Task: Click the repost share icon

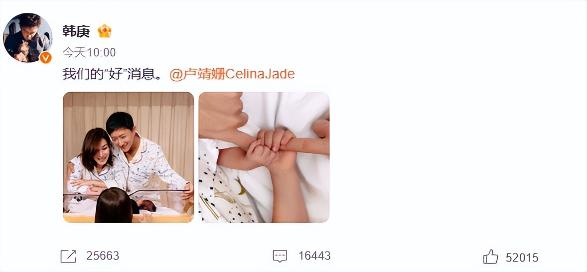Action: click(x=68, y=256)
